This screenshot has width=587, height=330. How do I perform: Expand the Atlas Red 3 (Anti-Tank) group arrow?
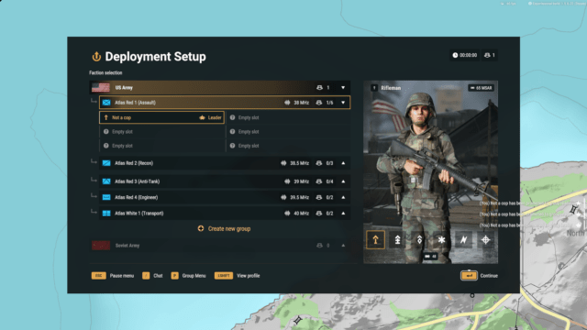(343, 181)
